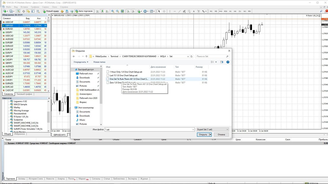The image size is (328, 184).
Task: Select the vertical line drawing tool
Action: click(170, 11)
